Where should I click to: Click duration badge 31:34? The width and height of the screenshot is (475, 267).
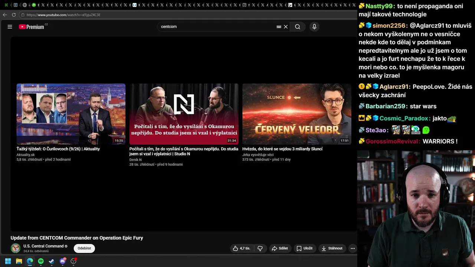(232, 141)
